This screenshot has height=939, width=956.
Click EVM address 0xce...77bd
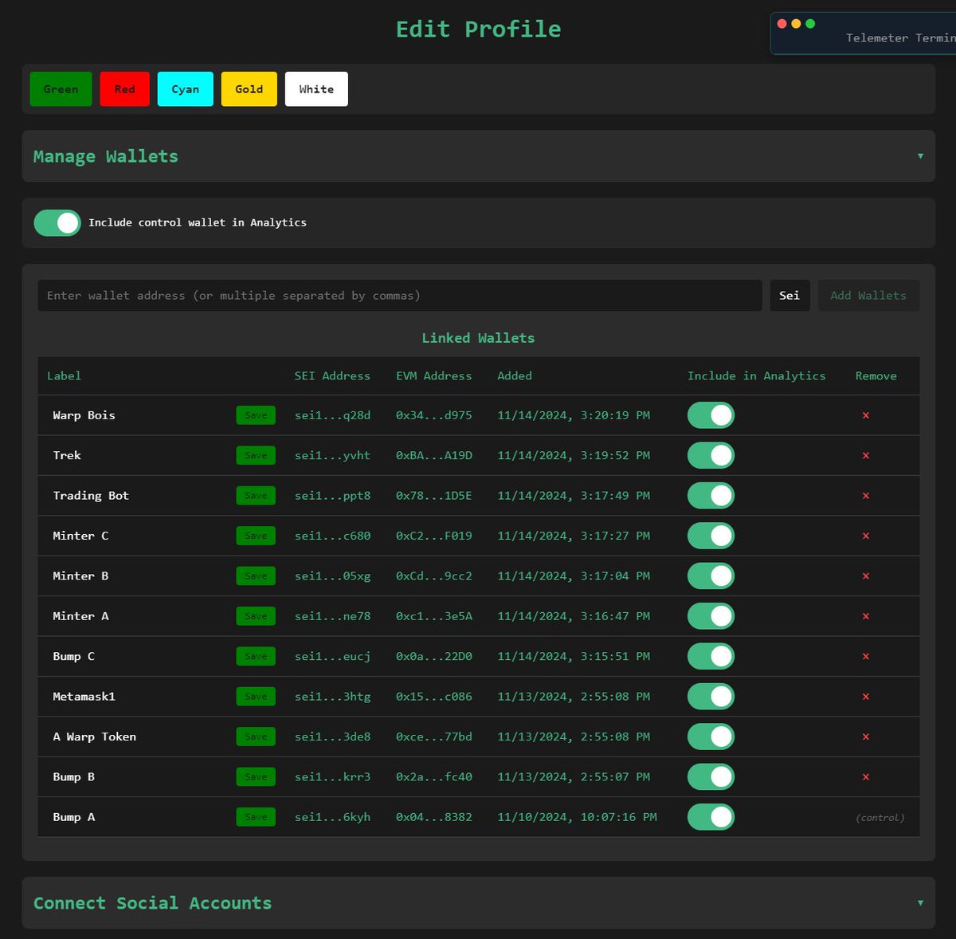[434, 737]
